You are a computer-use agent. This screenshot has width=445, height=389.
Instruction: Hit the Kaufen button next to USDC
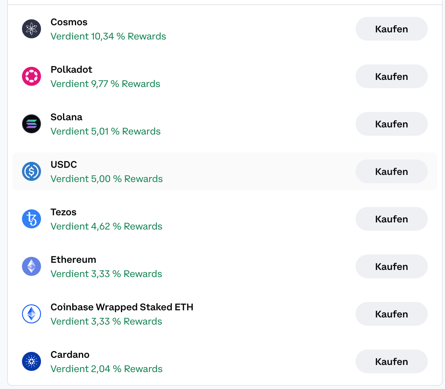pos(391,171)
